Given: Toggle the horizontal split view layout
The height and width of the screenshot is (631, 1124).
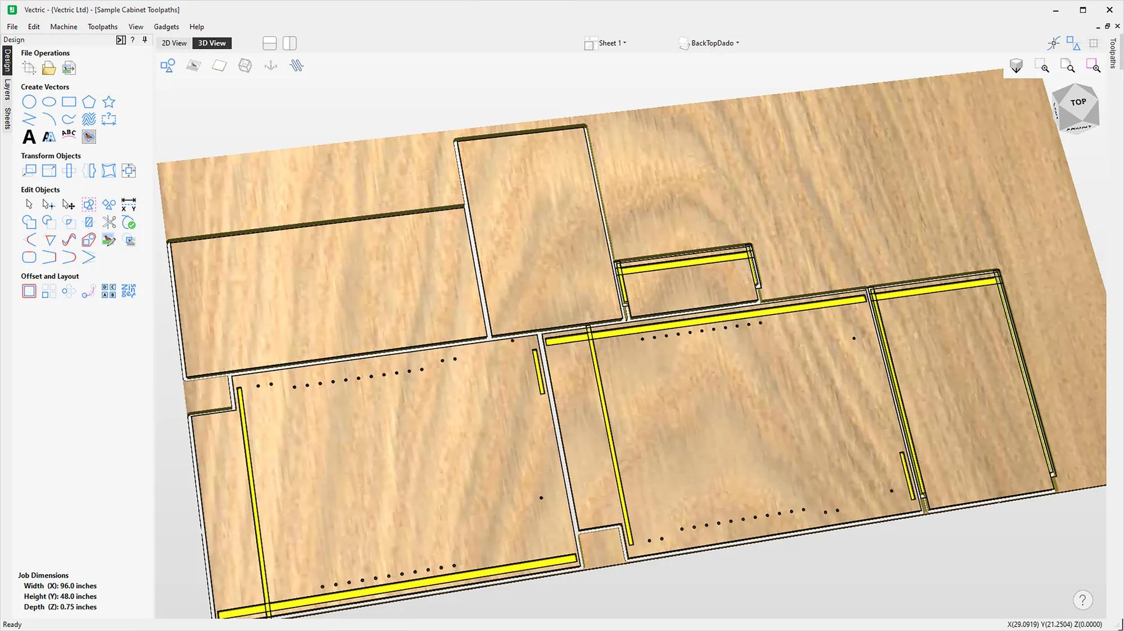Looking at the screenshot, I should click(x=270, y=43).
